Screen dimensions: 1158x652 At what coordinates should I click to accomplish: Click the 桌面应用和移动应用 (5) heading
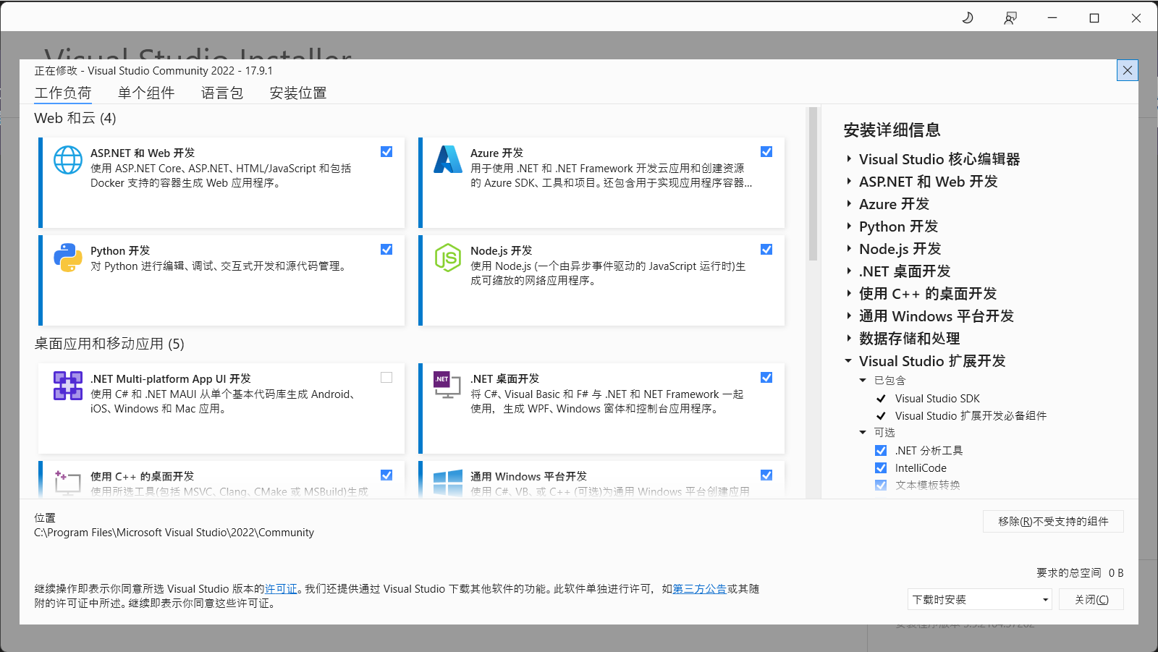[109, 344]
